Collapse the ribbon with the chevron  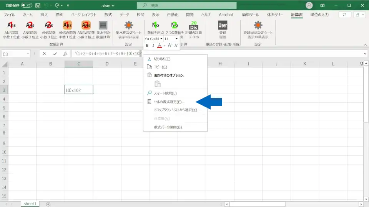(x=365, y=44)
